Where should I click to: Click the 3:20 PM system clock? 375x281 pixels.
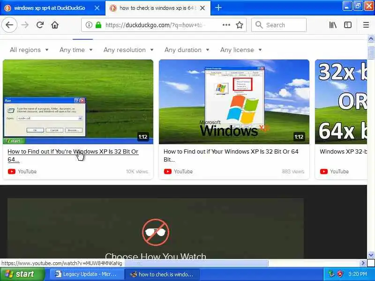tap(358, 274)
